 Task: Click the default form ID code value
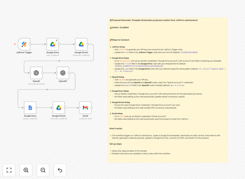[189, 52]
